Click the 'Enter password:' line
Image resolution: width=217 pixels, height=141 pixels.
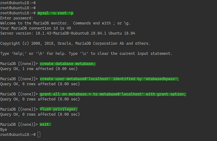(x=17, y=18)
